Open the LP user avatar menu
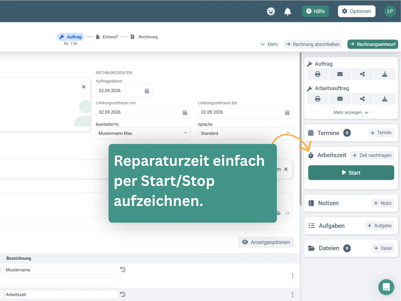 (x=390, y=11)
